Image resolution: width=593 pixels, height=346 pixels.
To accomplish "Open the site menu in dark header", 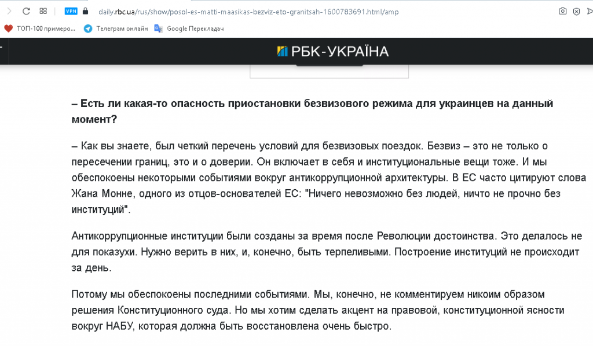I will [x=2, y=47].
